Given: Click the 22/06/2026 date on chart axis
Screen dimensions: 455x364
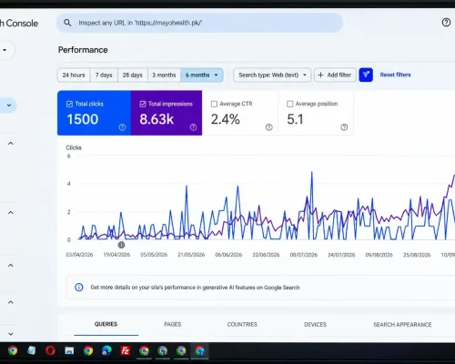Looking at the screenshot, I should [x=266, y=255].
